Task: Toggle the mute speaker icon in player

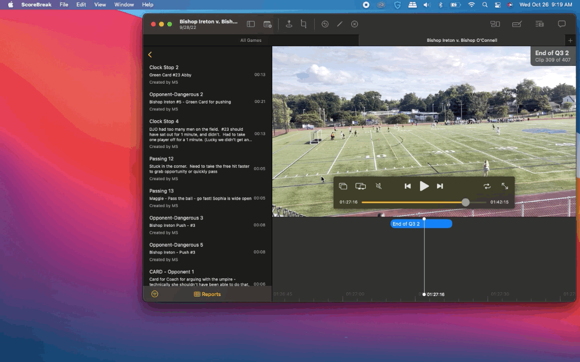Action: (x=379, y=186)
